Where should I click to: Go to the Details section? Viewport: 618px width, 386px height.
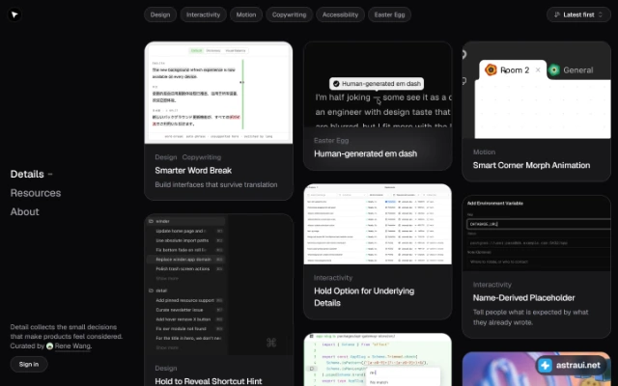[27, 174]
